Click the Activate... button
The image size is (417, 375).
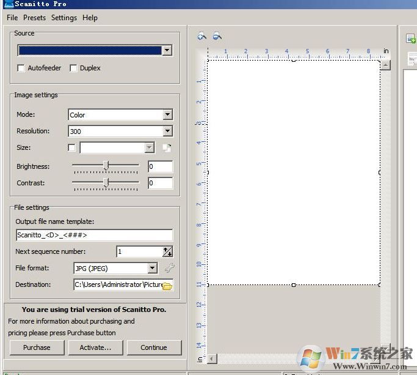[x=95, y=347]
